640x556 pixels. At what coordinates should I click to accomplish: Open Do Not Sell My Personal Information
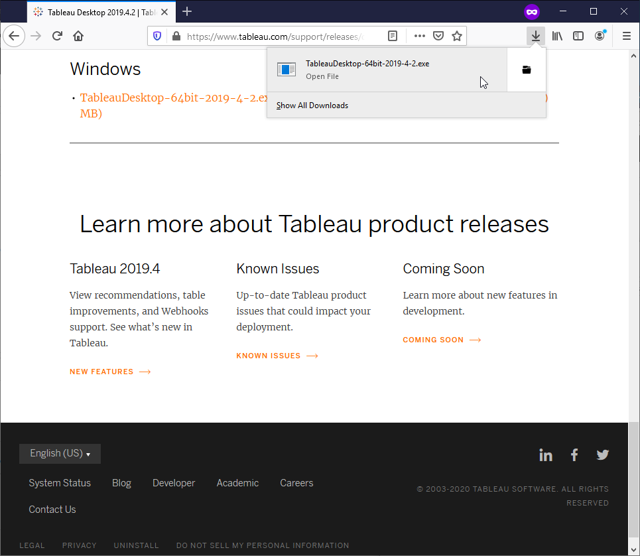coord(263,545)
